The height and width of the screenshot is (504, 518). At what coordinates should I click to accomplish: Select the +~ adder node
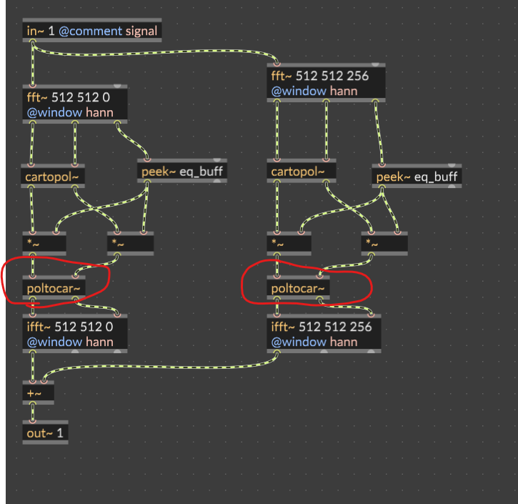click(x=38, y=393)
